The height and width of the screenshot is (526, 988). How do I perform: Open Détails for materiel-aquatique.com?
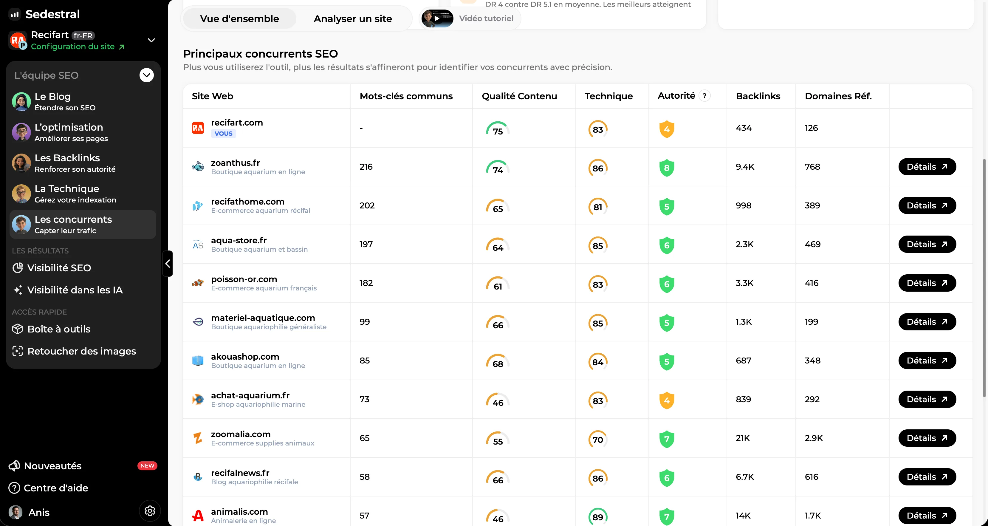tap(927, 322)
